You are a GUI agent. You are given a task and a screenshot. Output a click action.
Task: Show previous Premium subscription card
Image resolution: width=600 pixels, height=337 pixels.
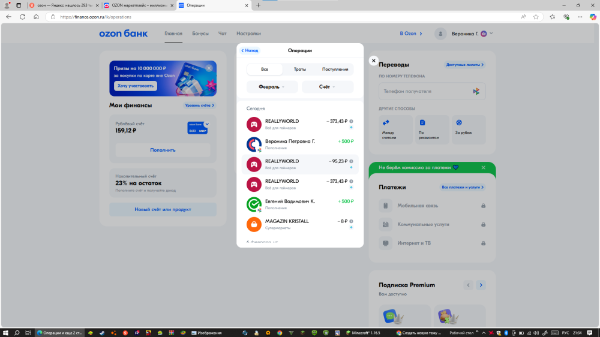click(468, 285)
